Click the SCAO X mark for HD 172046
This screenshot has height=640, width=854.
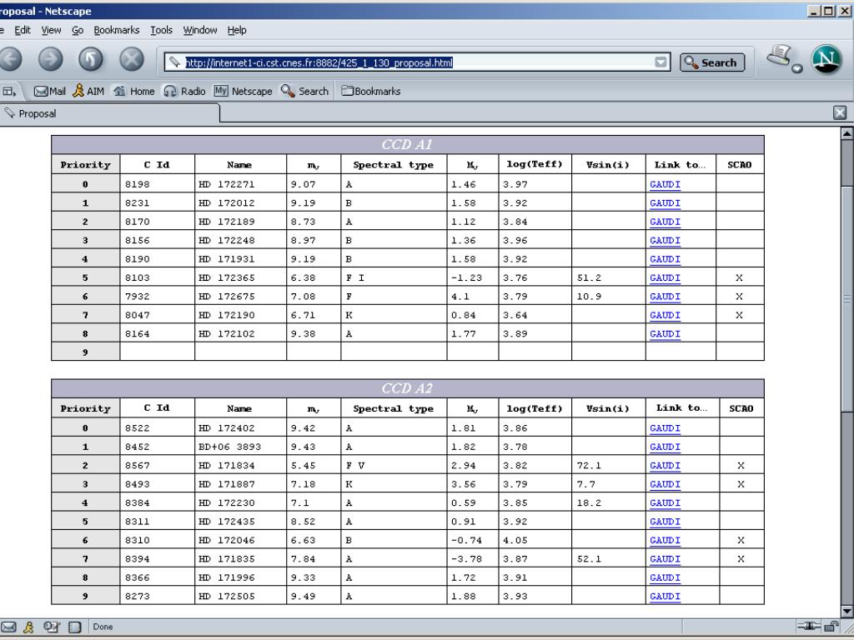[741, 540]
